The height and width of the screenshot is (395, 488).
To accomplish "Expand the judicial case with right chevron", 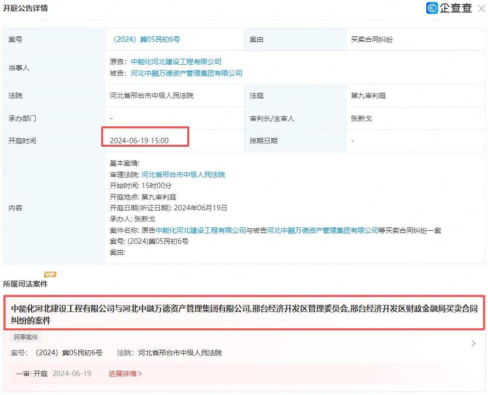I will pyautogui.click(x=473, y=343).
